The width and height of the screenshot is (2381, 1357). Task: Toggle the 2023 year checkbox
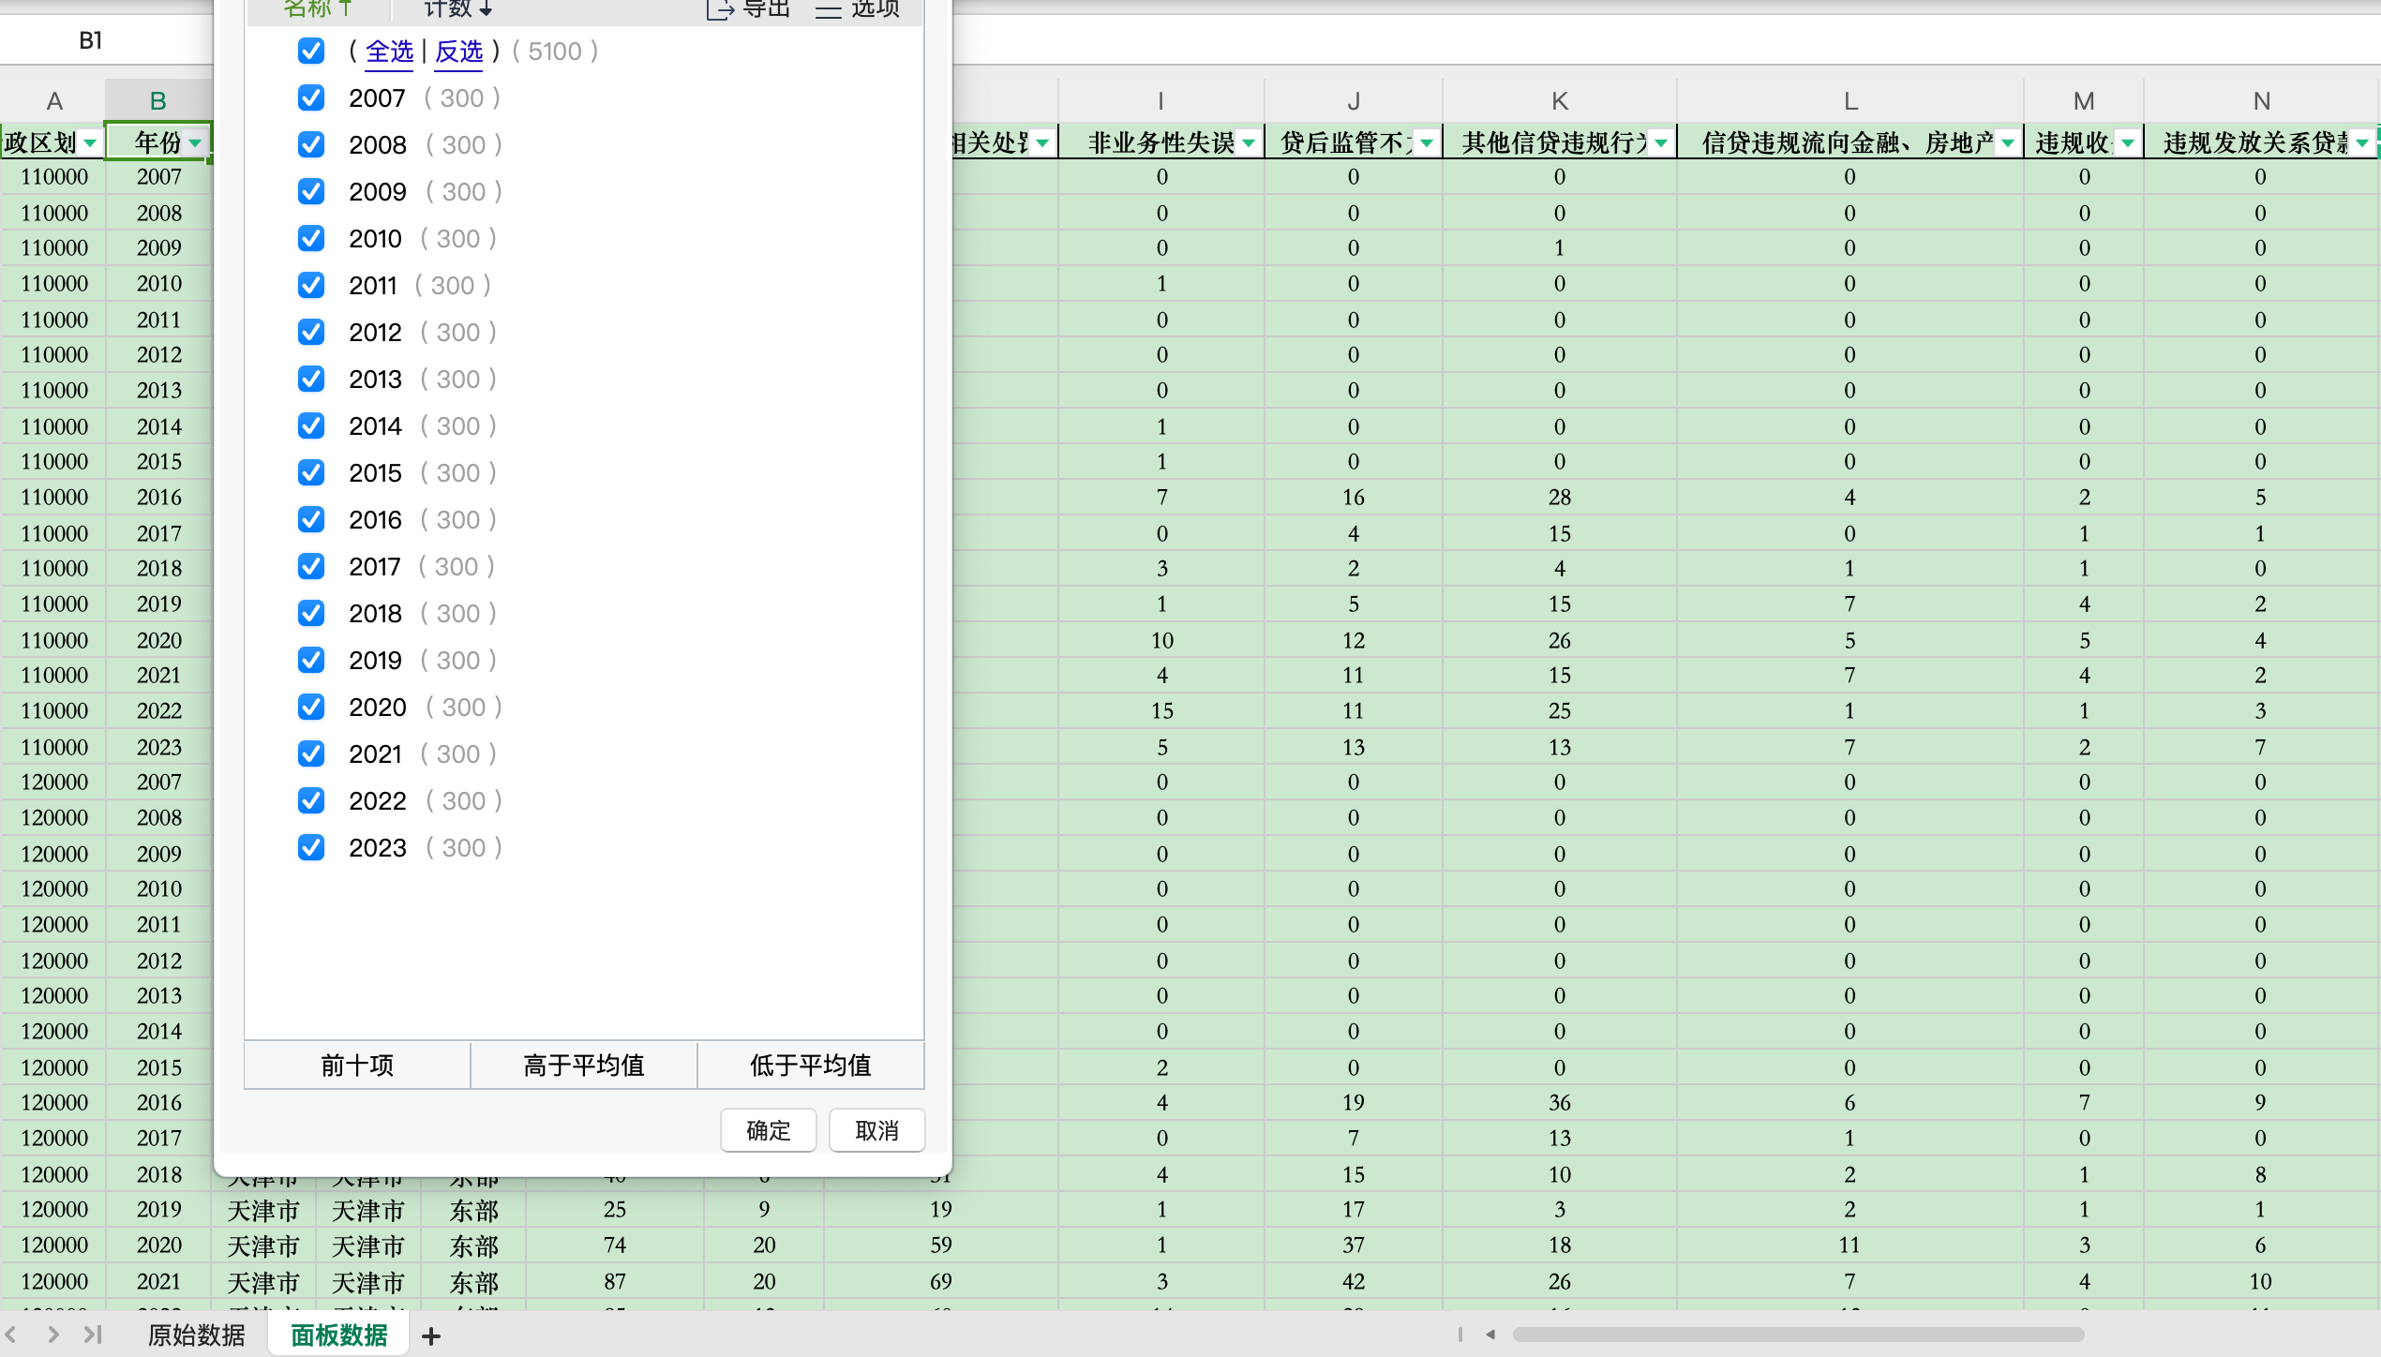tap(311, 847)
